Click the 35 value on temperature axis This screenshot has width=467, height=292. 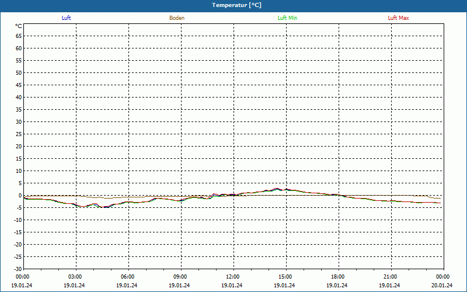19,110
